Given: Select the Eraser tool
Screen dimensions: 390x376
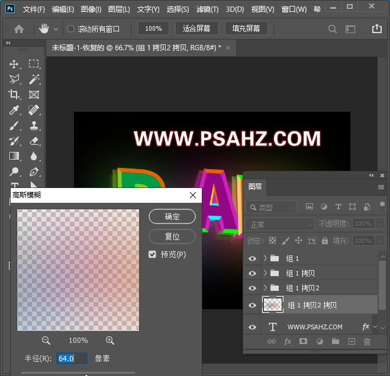Looking at the screenshot, I should (34, 141).
